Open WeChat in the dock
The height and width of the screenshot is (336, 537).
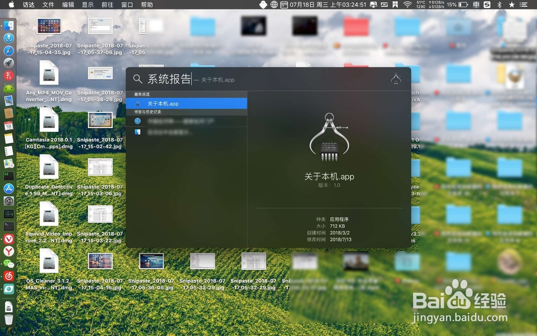(x=9, y=263)
